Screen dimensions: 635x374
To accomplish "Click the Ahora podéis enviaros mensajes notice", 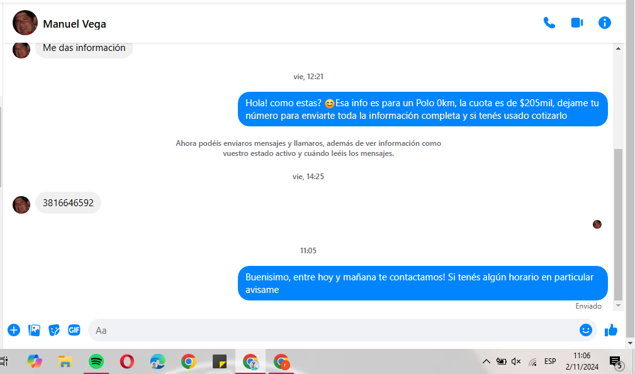I will pyautogui.click(x=308, y=148).
